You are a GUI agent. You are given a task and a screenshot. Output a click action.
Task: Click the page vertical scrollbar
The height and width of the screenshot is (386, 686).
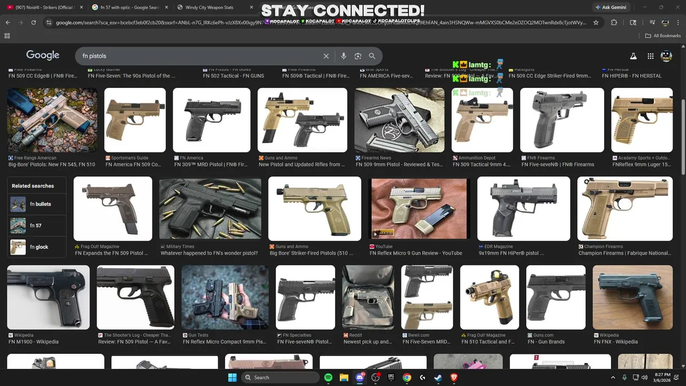click(682, 137)
